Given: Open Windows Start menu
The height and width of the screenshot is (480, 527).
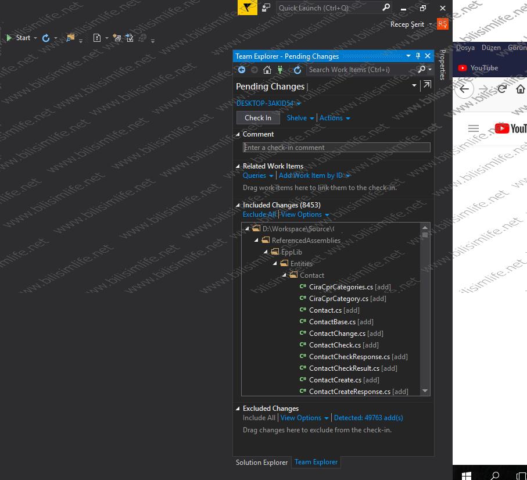Looking at the screenshot, I should tap(466, 475).
